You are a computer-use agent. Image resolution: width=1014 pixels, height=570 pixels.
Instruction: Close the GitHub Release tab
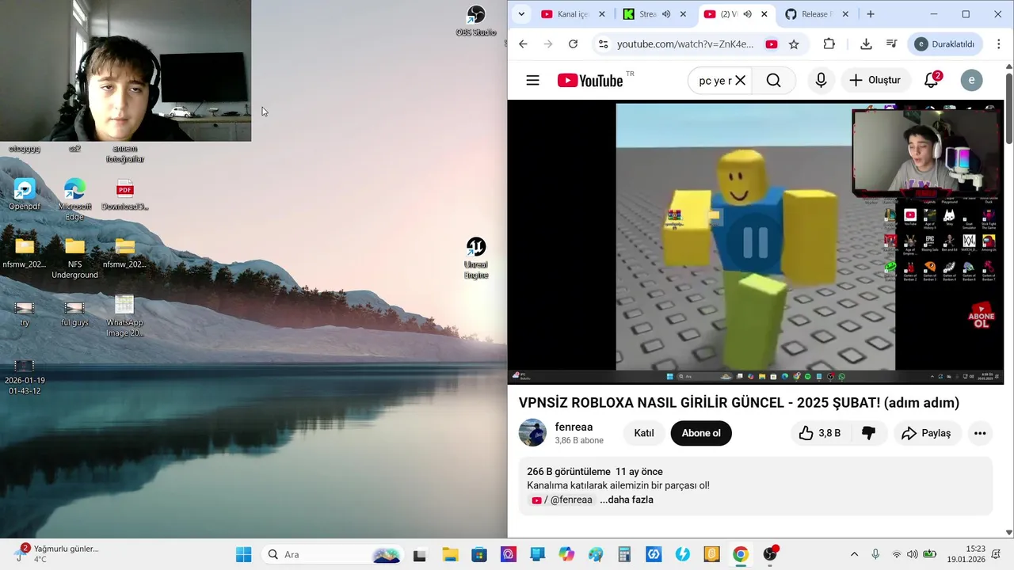845,14
